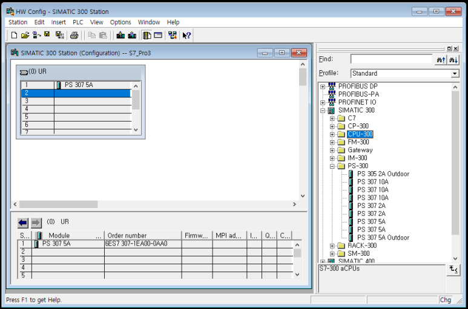Click the HW Config title bar app icon

(x=10, y=11)
